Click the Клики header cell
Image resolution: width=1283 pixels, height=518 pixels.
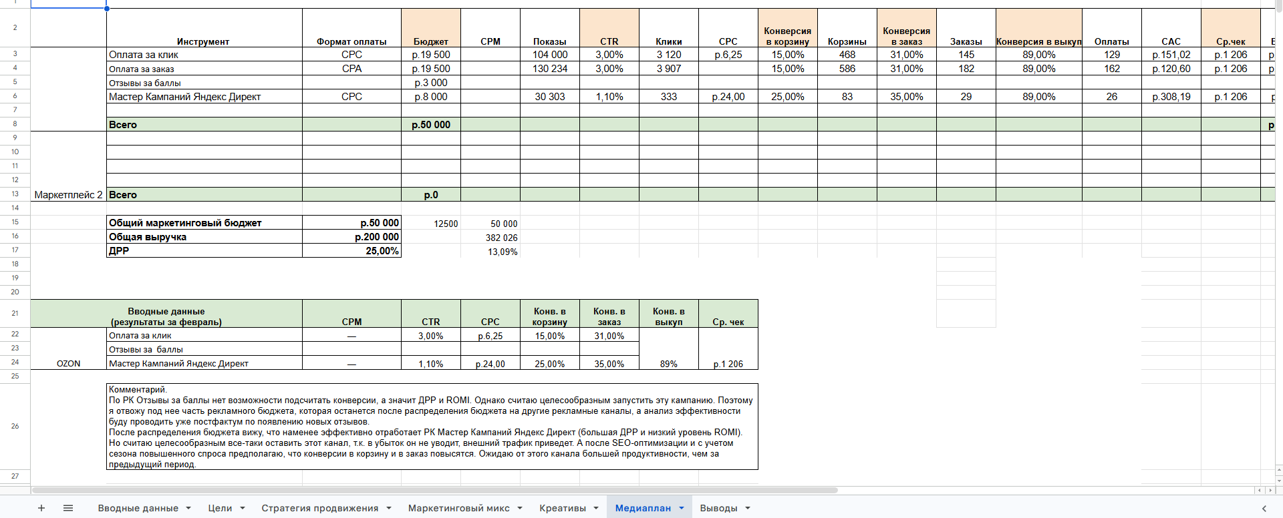point(669,28)
